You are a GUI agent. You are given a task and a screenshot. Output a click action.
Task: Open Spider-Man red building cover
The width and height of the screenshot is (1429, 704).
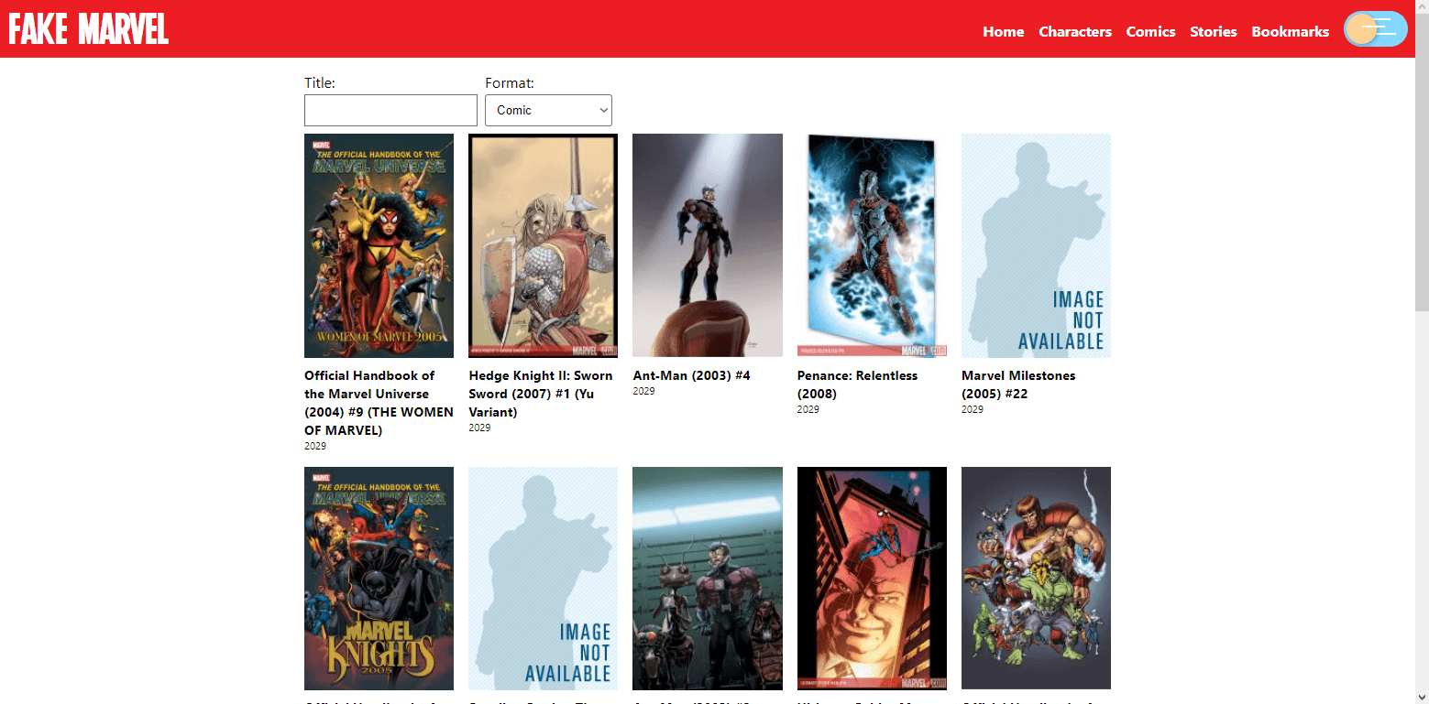click(x=872, y=579)
